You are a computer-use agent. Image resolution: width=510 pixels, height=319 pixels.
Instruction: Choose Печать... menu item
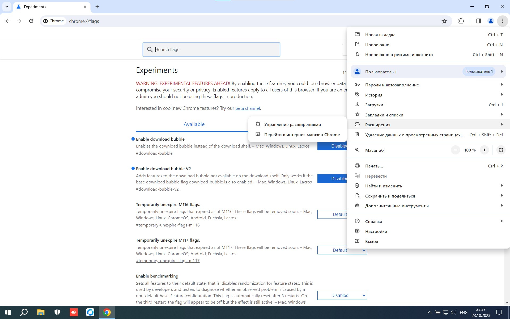[428, 166]
